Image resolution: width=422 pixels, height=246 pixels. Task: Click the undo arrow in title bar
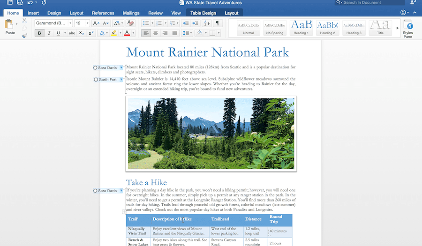click(x=30, y=3)
